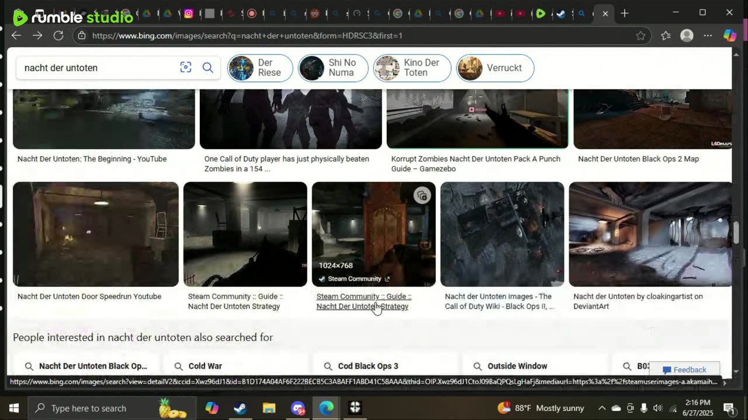
Task: Open the Call of Duty skull taskbar icon
Action: click(x=355, y=408)
